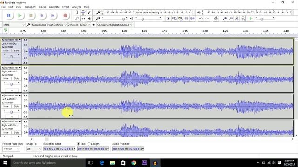Solo the third track
The height and width of the screenshot is (167, 298).
(16, 106)
